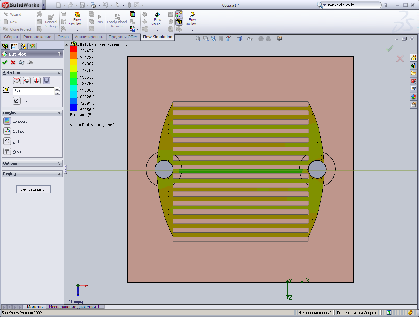This screenshot has height=317, width=419.
Task: Accept the Cut Plot with green checkmark
Action: click(5, 62)
